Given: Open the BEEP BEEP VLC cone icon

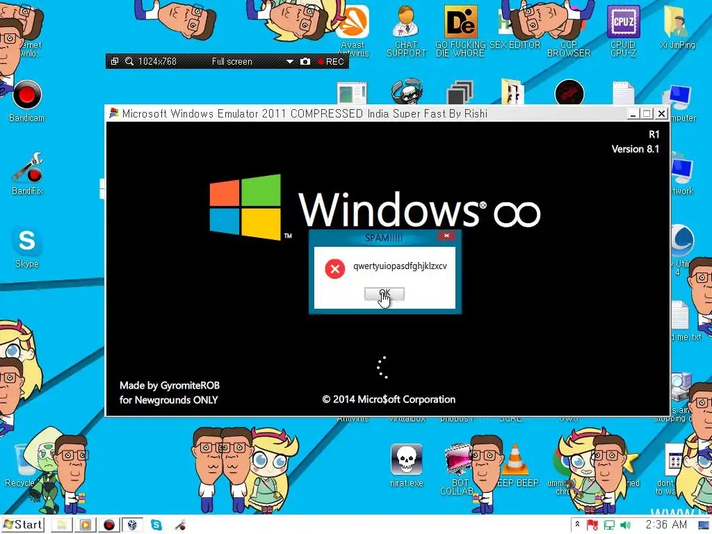Looking at the screenshot, I should [x=515, y=465].
